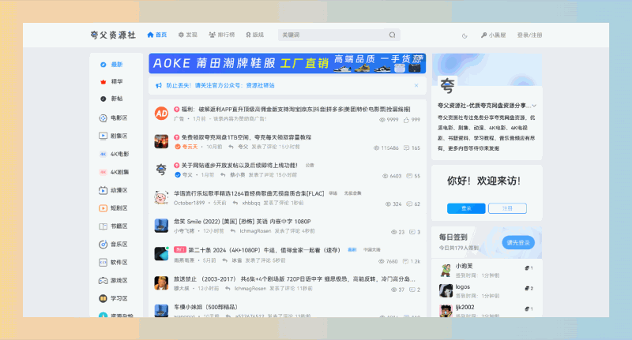The height and width of the screenshot is (340, 632).
Task: Click the 夸云天 author name
Action: coord(190,147)
